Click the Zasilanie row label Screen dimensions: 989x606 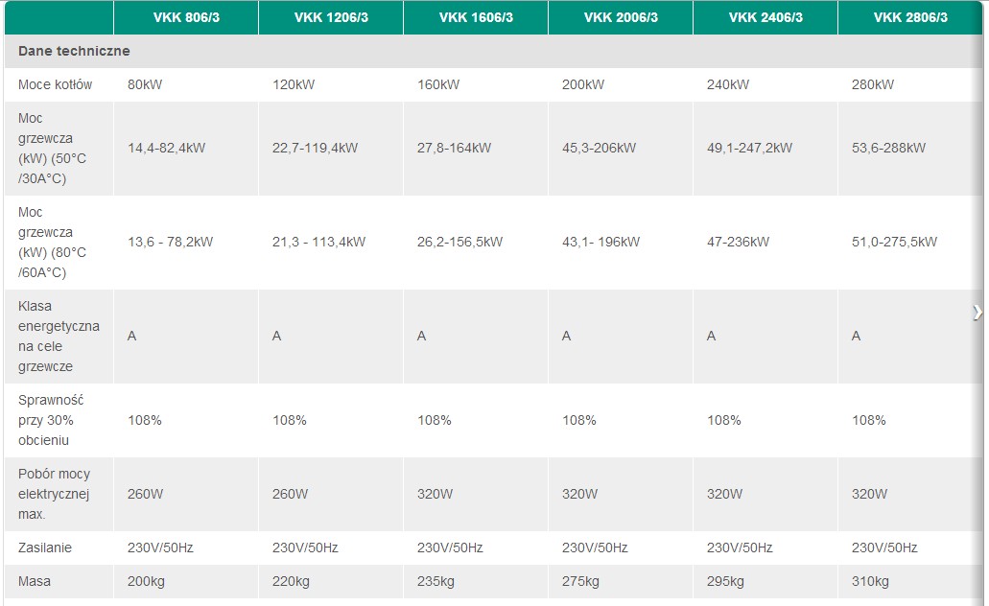pyautogui.click(x=45, y=548)
